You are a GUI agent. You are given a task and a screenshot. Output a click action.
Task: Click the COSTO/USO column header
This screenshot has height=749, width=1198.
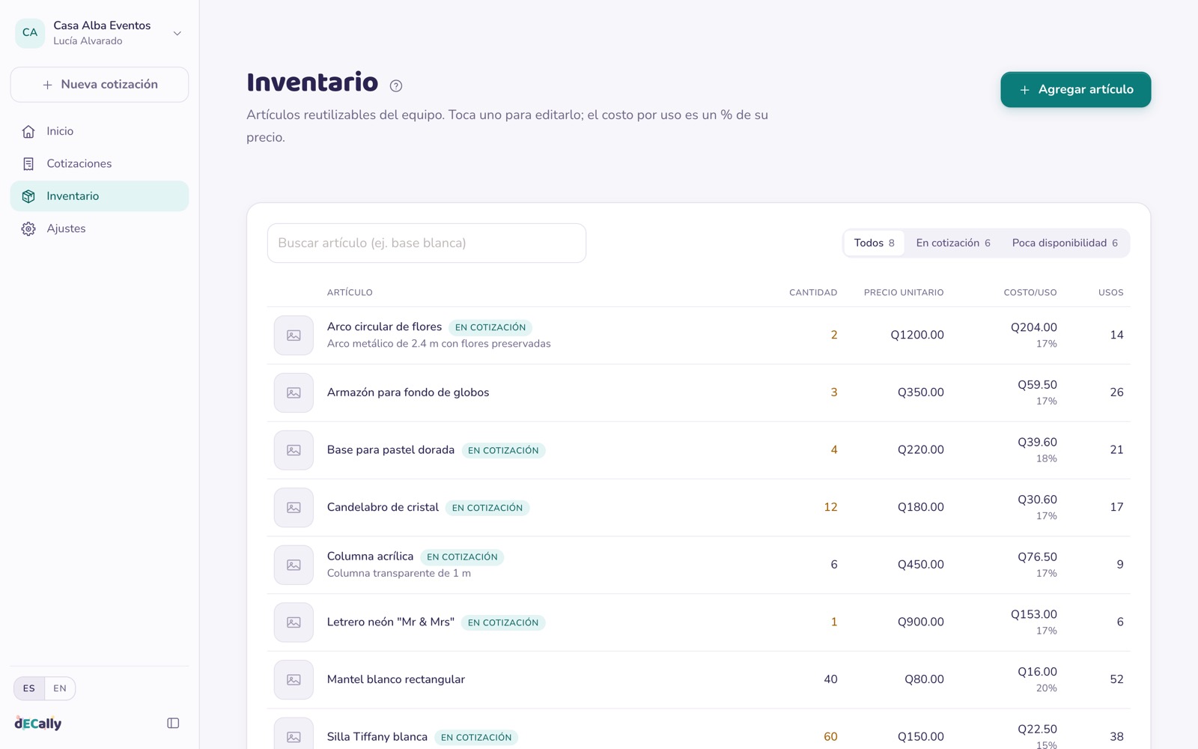tap(1030, 293)
